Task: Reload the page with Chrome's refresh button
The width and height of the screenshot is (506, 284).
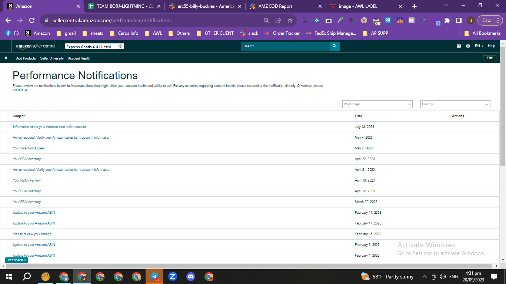Action: 32,20
